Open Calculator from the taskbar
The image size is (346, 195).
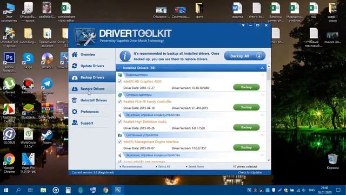[68, 190]
